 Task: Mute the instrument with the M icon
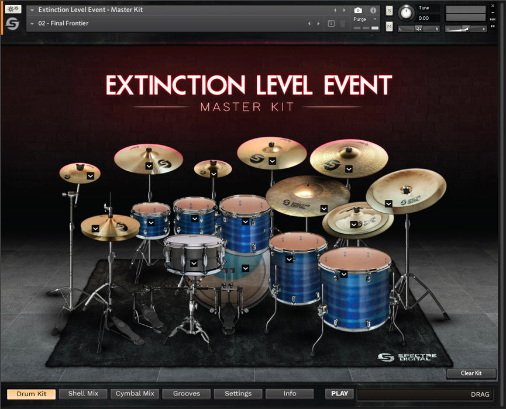coord(388,27)
